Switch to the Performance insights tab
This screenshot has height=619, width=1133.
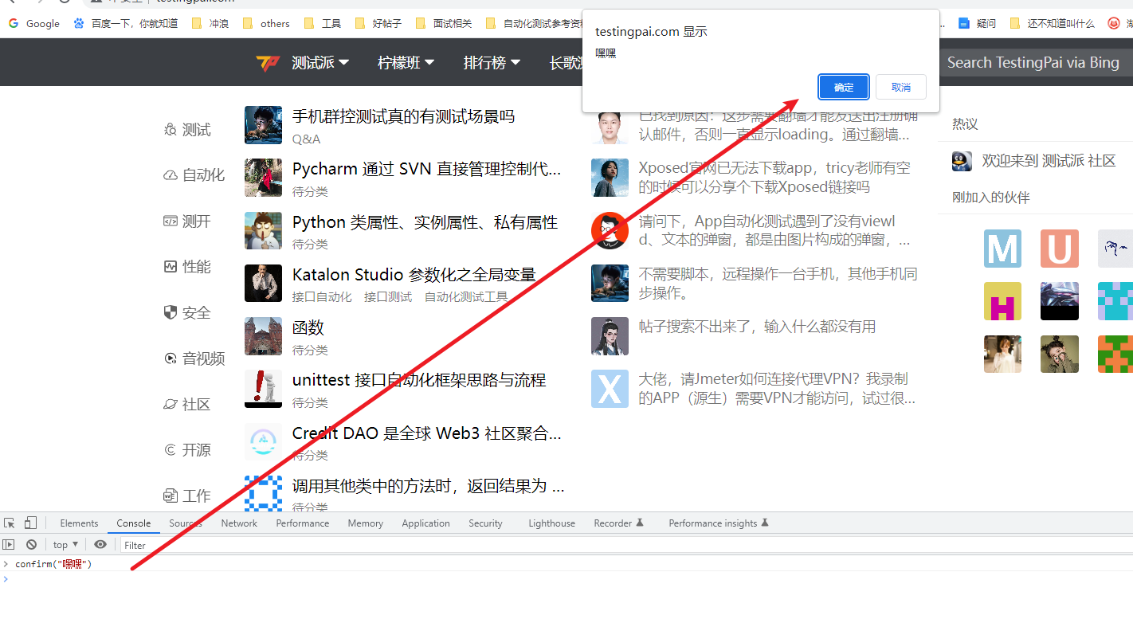pyautogui.click(x=719, y=523)
